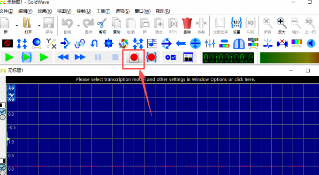Click the 所有 zoom all magnifier
This screenshot has width=319, height=175.
pos(267,23)
